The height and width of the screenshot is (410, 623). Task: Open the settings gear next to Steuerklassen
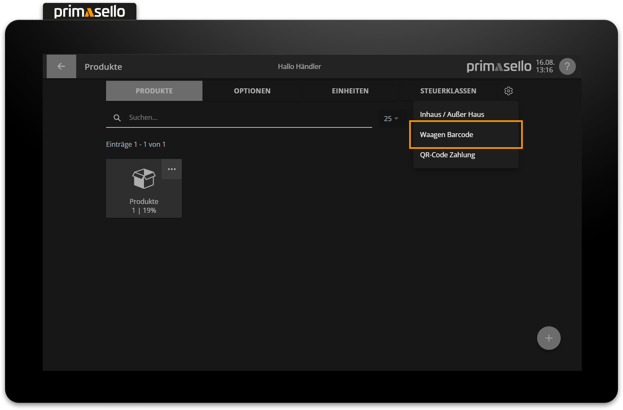(509, 90)
